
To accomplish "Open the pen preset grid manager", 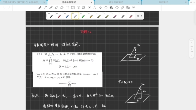I will pyautogui.click(x=138, y=16).
